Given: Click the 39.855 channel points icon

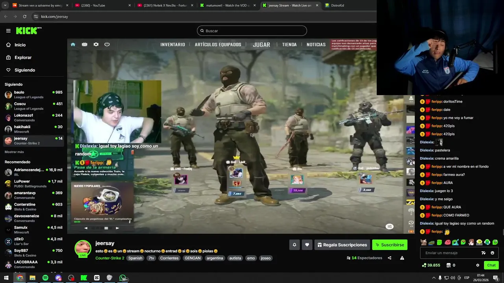Looking at the screenshot, I should pyautogui.click(x=424, y=265).
